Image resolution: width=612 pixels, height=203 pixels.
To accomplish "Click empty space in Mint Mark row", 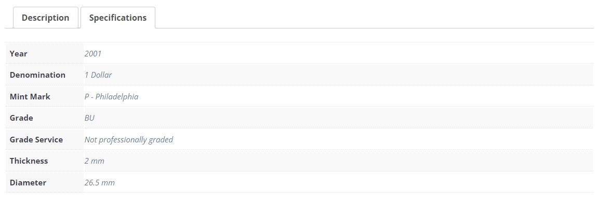I will click(365, 96).
